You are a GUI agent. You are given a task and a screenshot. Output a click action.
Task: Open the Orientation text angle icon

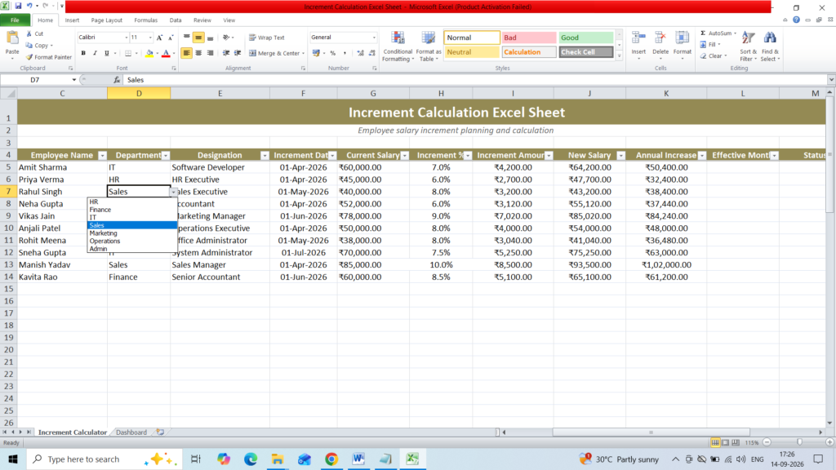(x=227, y=38)
